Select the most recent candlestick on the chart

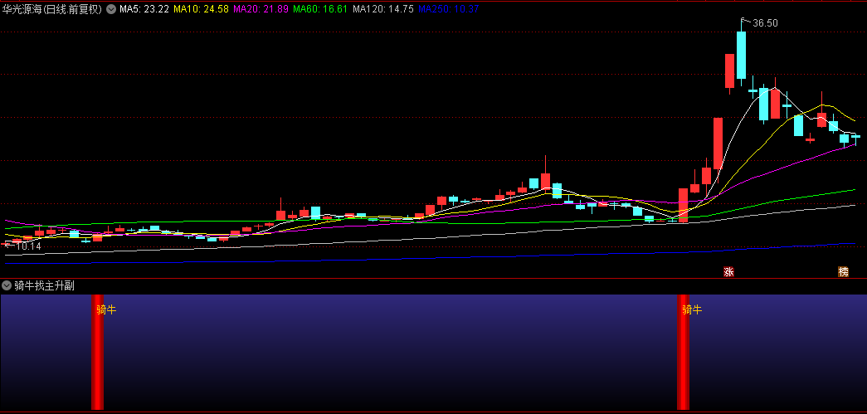point(855,138)
